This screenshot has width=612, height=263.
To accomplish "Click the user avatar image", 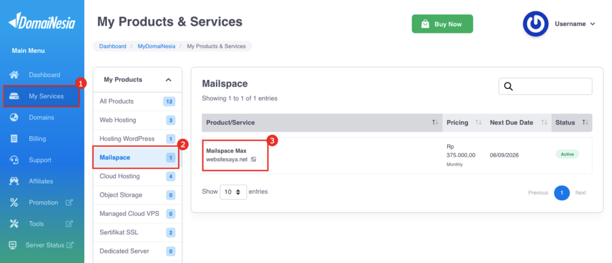I will [535, 24].
